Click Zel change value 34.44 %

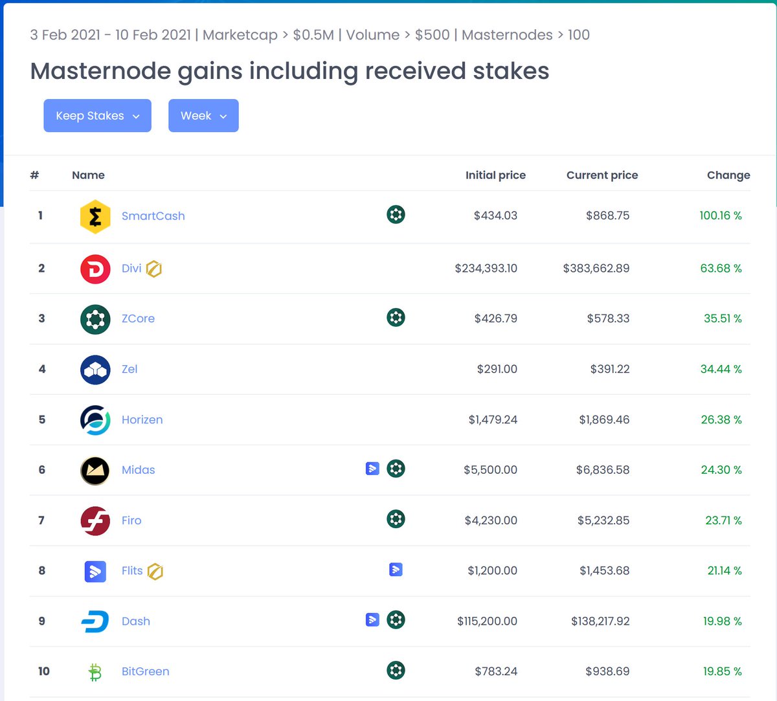click(x=721, y=370)
